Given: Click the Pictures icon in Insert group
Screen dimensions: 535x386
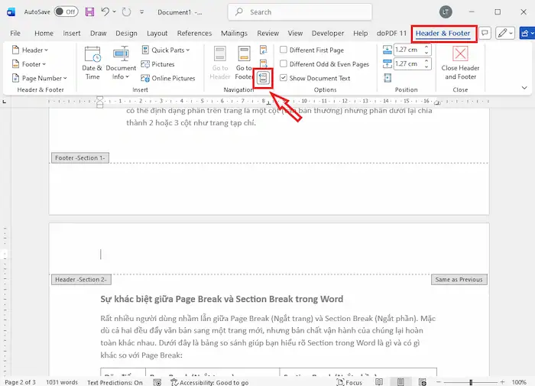Looking at the screenshot, I should coord(163,64).
